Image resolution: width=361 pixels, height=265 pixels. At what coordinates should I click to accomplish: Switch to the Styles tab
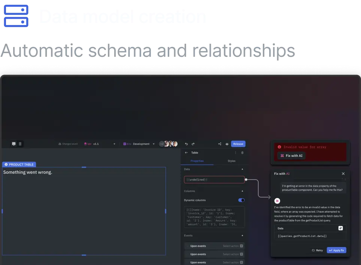[x=231, y=161]
